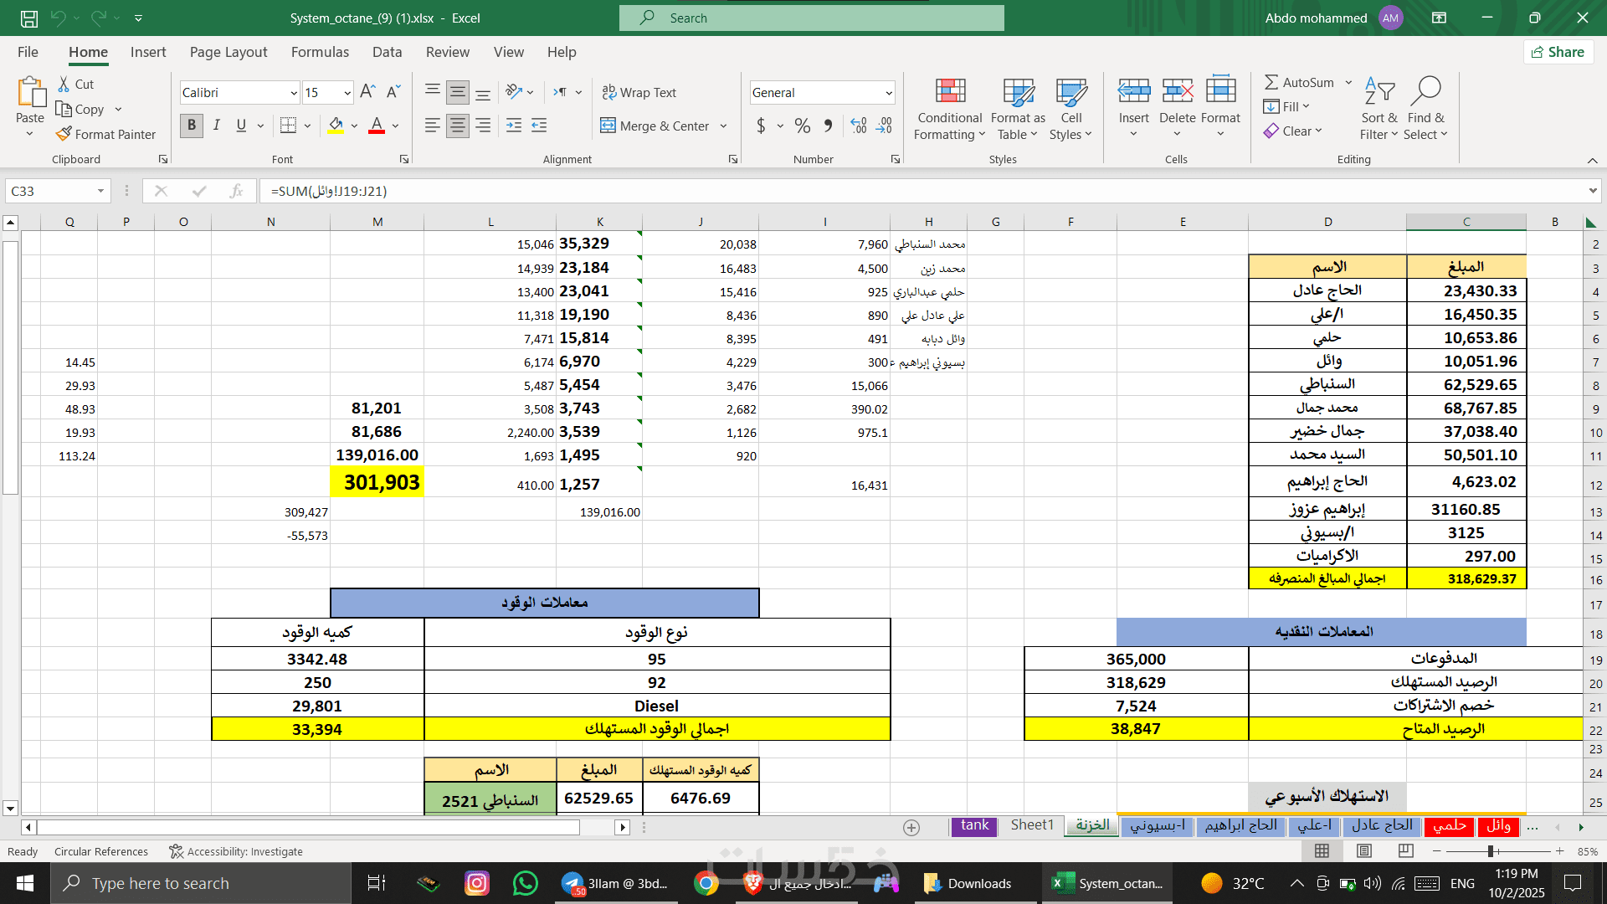The height and width of the screenshot is (904, 1607).
Task: Click the Increase Decimal icon
Action: tap(859, 126)
